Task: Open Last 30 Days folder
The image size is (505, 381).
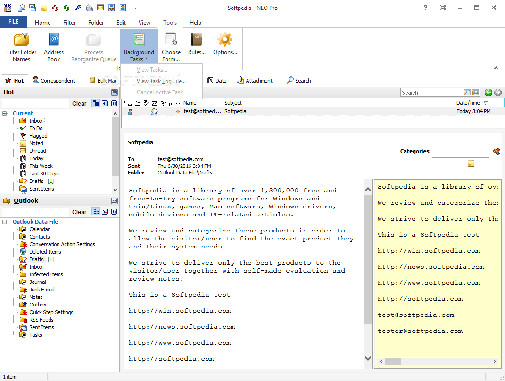Action: tap(44, 174)
